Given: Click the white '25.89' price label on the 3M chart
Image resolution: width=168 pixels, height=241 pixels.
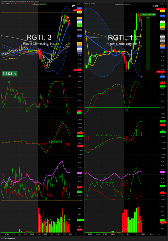Looking at the screenshot, I should 79,22.
